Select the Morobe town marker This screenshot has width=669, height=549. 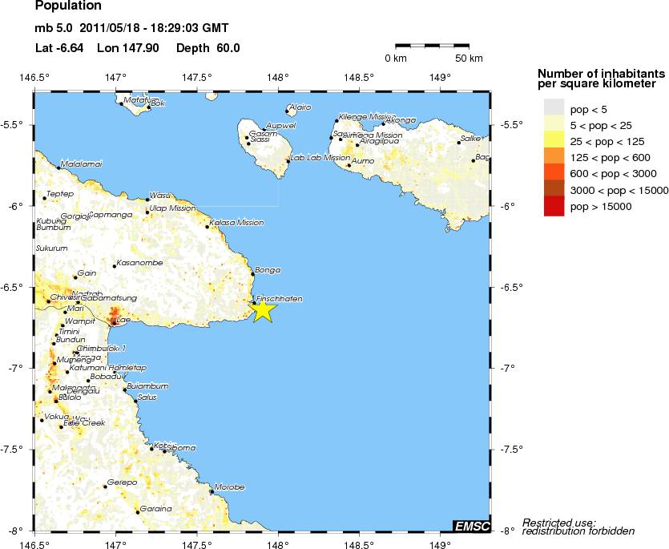pyautogui.click(x=211, y=491)
